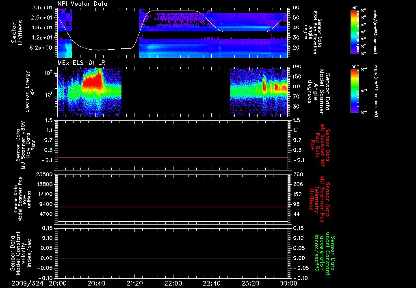Click the DEF rainbow color bar
Viewport: 416px width, 288px height.
355,91
